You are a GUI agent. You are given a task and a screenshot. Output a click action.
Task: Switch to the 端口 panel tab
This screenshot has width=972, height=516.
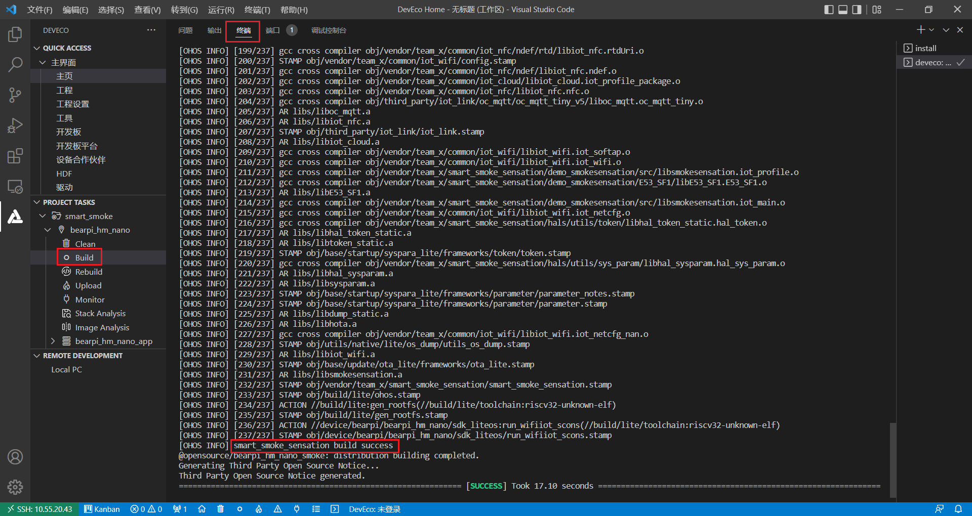[273, 30]
